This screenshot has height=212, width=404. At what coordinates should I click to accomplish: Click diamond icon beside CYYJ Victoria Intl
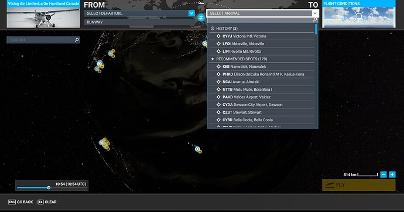(218, 36)
